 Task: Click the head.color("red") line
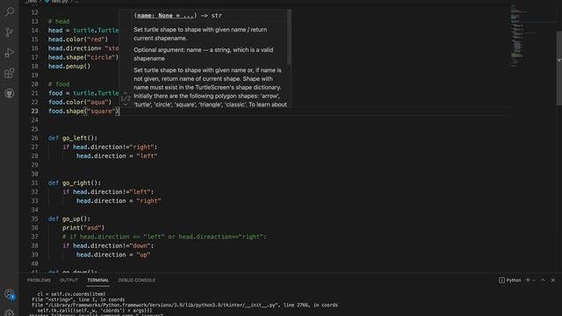coord(78,39)
